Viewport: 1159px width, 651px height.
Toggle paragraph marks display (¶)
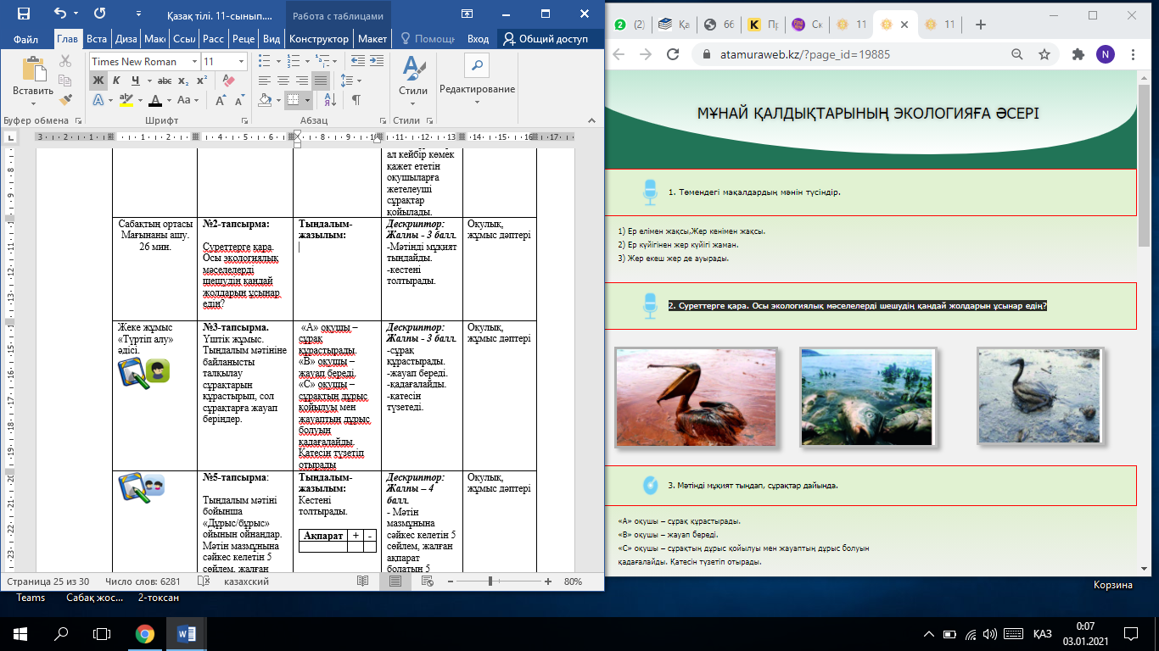356,100
